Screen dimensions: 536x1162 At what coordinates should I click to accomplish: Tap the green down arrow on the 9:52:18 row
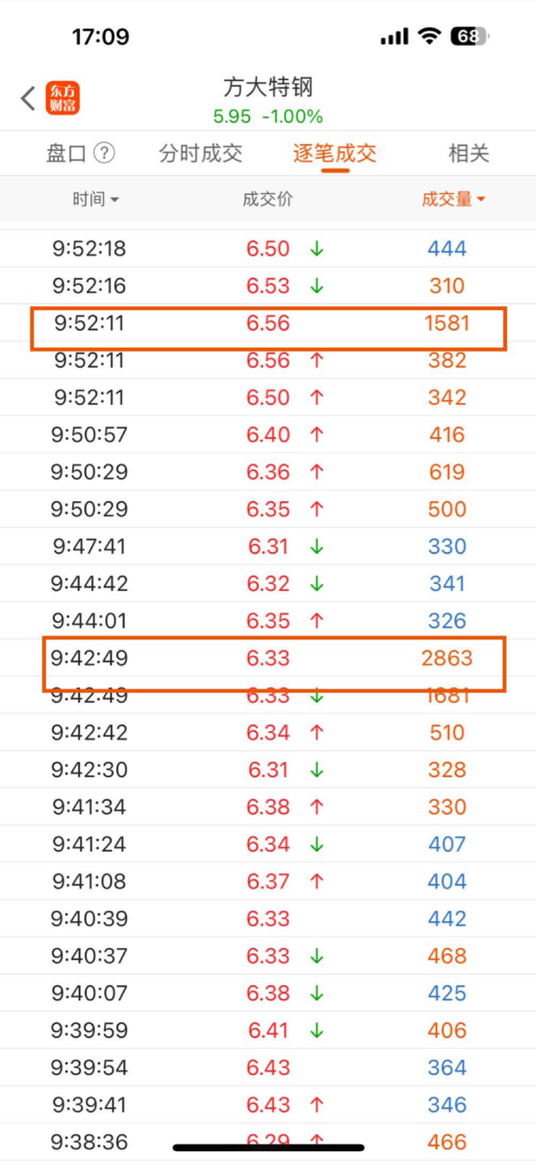(x=317, y=248)
